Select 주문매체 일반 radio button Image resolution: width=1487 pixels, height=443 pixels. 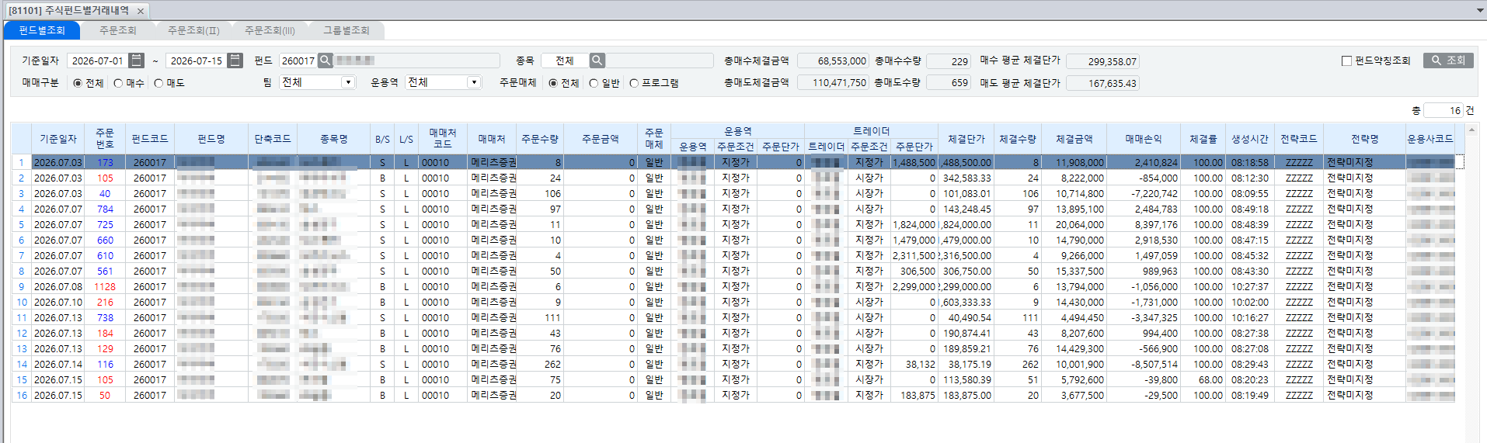point(594,83)
